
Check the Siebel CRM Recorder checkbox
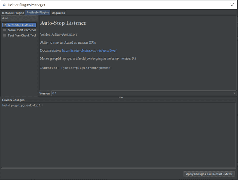pos(5,30)
